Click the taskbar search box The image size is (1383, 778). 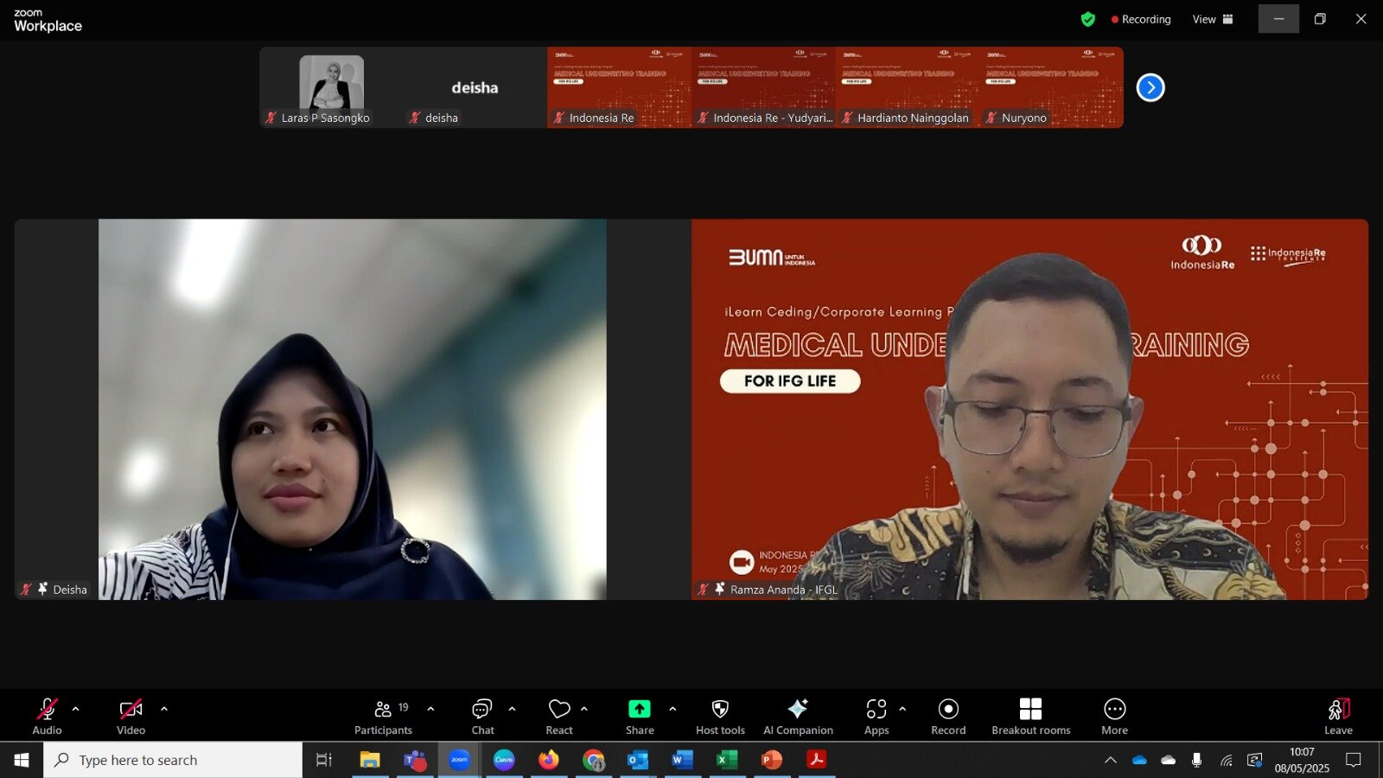173,760
